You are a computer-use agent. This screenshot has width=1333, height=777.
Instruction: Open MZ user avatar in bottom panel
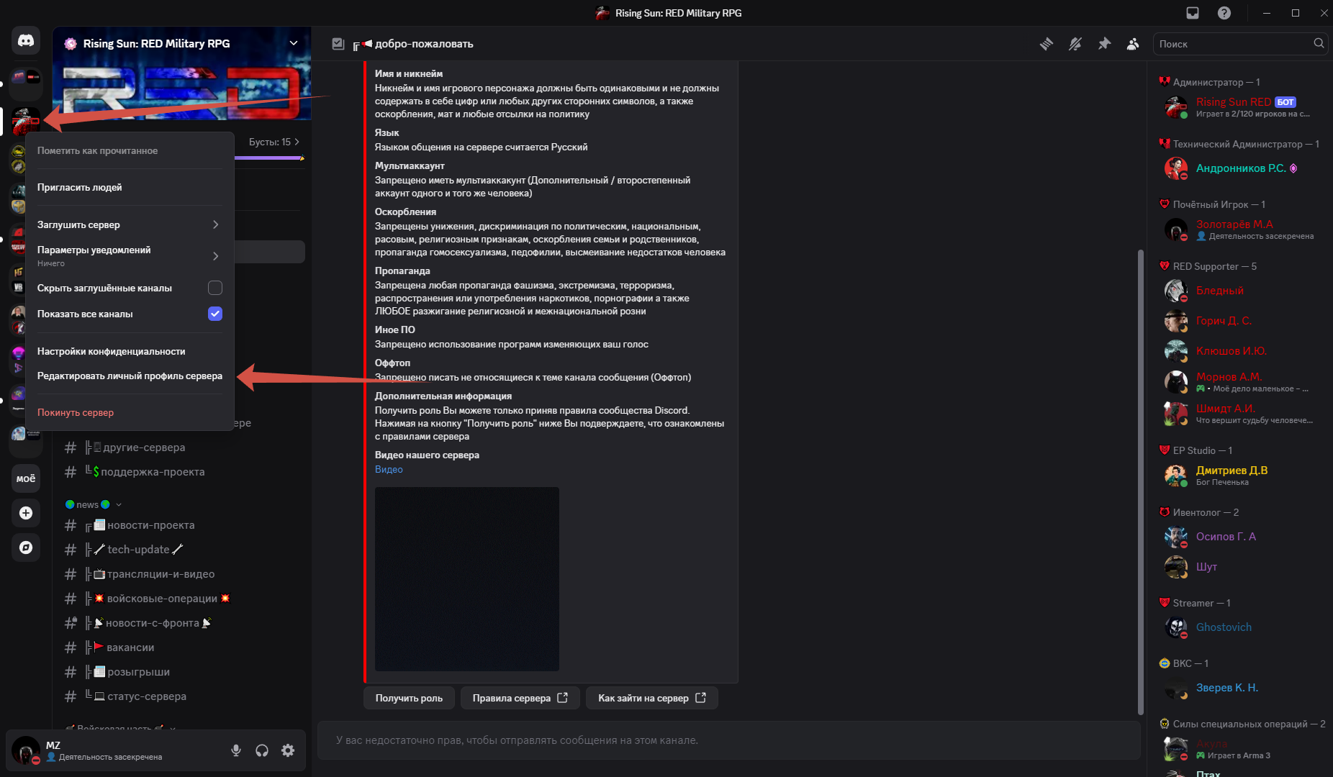pos(26,750)
